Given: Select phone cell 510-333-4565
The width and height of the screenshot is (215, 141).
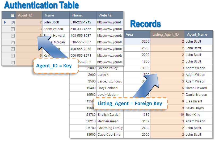Looking at the screenshot, I should (x=83, y=29).
